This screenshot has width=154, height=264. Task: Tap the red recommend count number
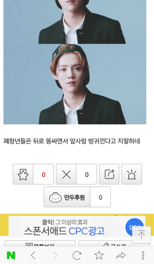(44, 174)
